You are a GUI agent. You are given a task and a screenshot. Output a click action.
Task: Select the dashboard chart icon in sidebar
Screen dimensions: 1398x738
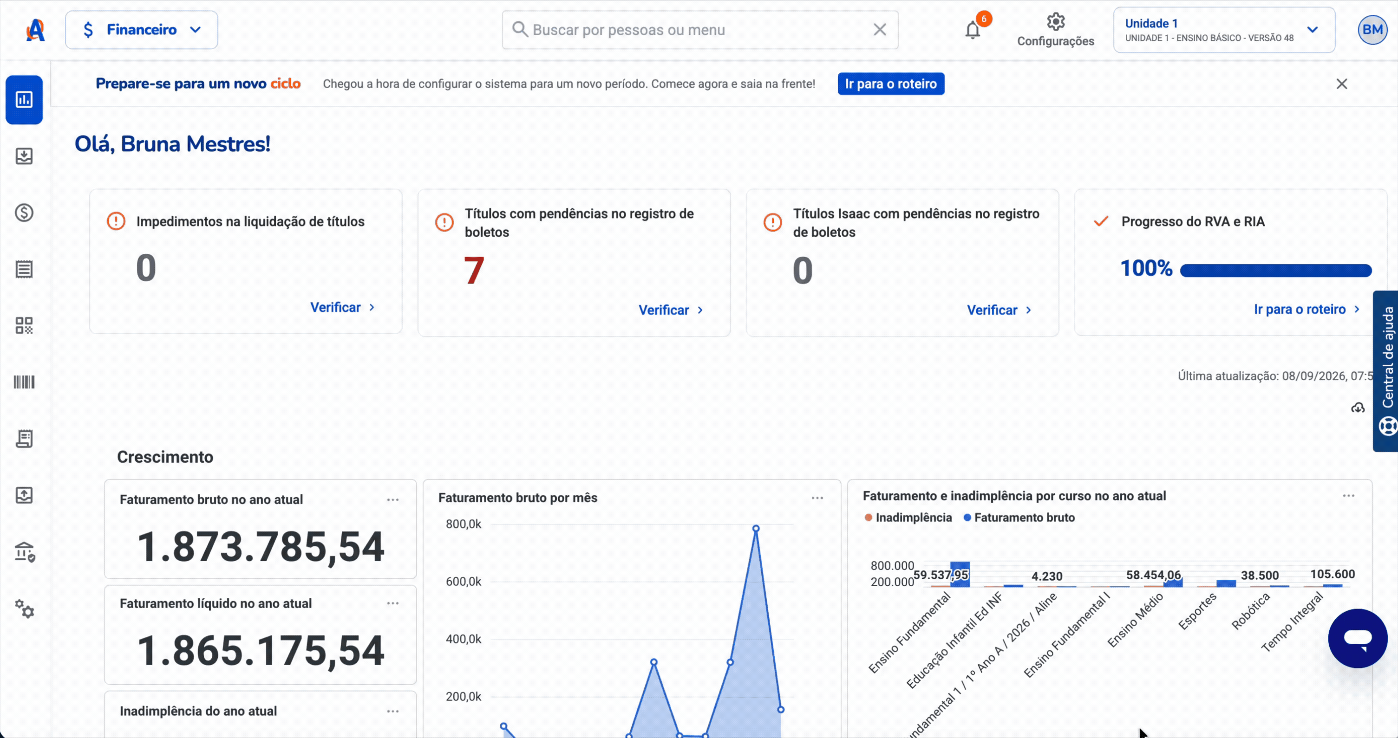24,100
